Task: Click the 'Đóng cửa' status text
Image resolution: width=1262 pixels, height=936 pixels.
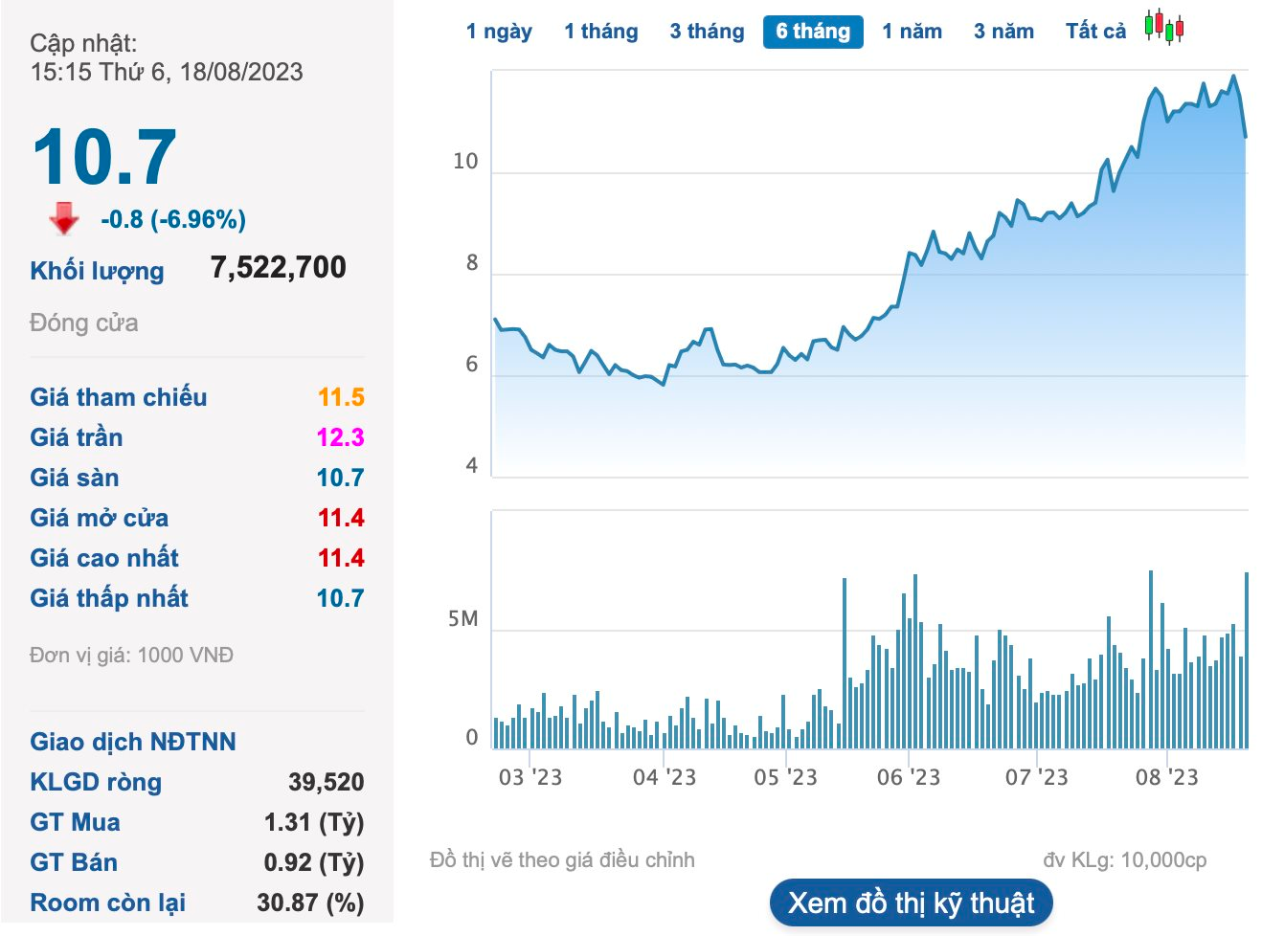Action: click(83, 323)
